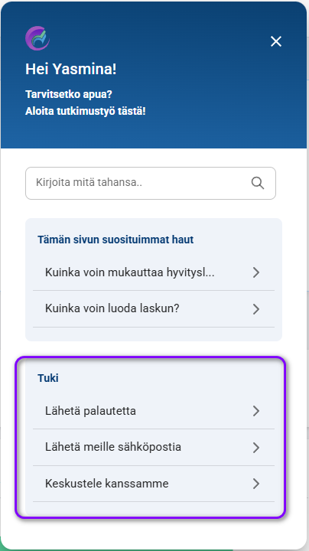The image size is (309, 551).
Task: Click the 'Tarvitsetko apua?' header text
Action: [69, 94]
